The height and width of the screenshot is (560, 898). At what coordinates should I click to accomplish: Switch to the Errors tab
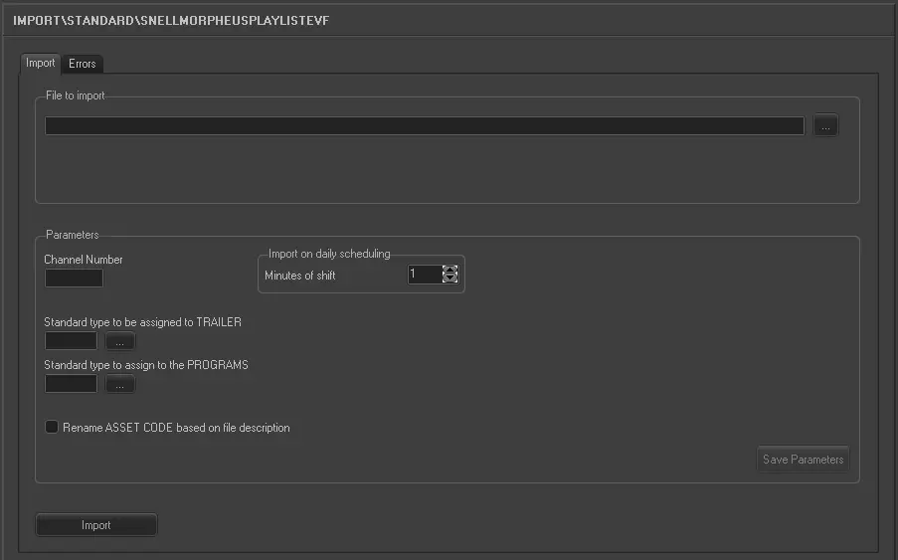pyautogui.click(x=83, y=64)
